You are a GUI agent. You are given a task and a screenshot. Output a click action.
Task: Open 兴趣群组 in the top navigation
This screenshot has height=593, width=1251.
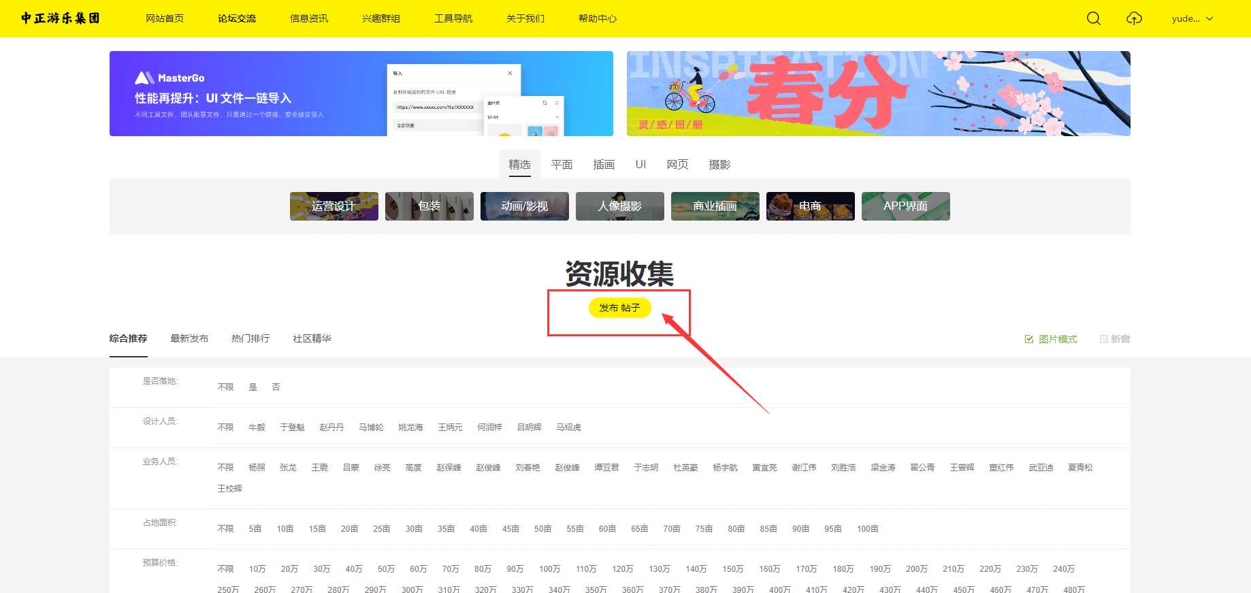[x=381, y=18]
